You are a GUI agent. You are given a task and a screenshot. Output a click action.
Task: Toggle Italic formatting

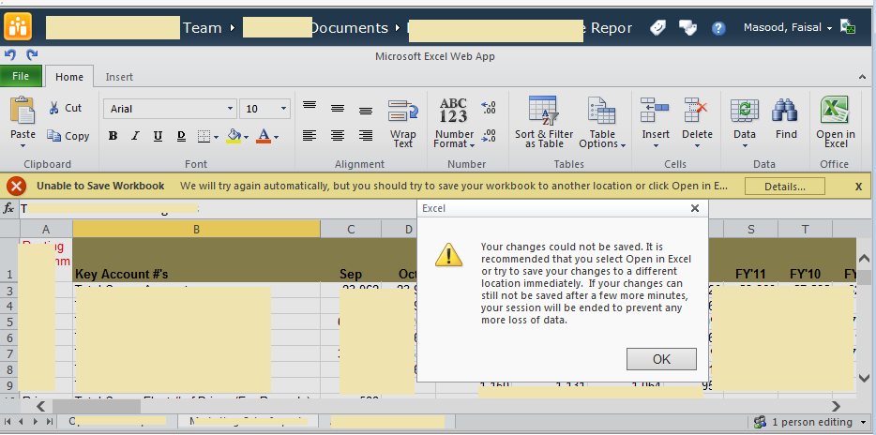tap(135, 136)
